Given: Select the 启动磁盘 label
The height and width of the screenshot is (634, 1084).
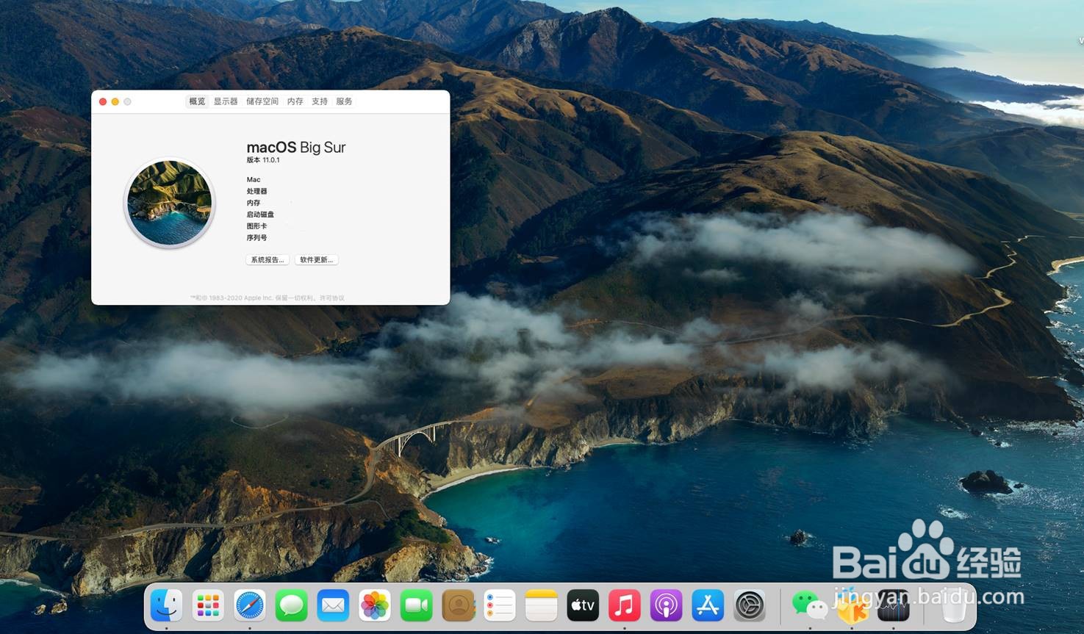Looking at the screenshot, I should (x=260, y=215).
